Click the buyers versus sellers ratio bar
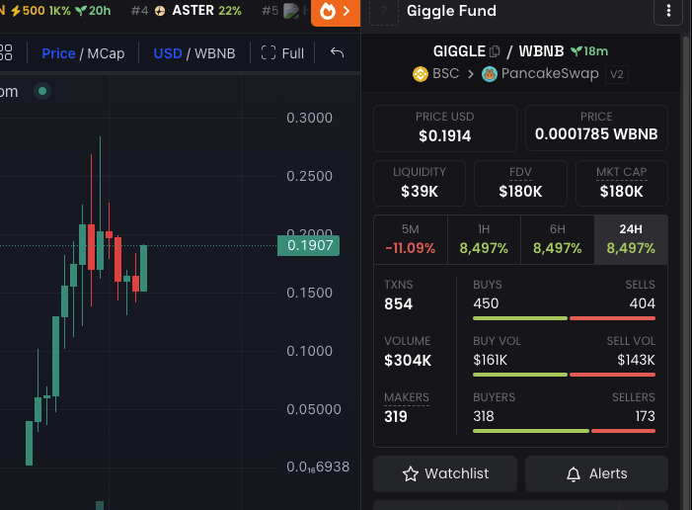 pyautogui.click(x=564, y=431)
